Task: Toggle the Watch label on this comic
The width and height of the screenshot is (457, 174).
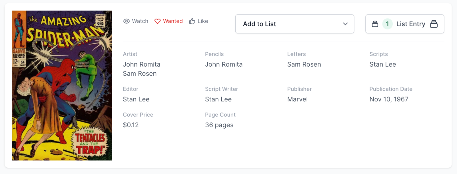Action: tap(140, 21)
